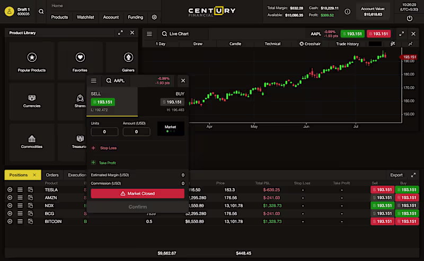Open the Commodities category
Image resolution: width=424 pixels, height=261 pixels.
pyautogui.click(x=32, y=142)
